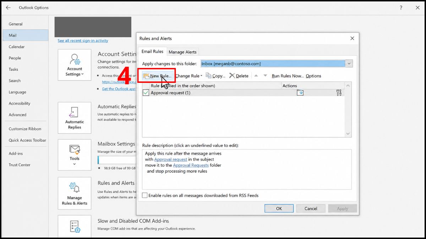Click the COM add-ins checklist icon

pos(75,227)
